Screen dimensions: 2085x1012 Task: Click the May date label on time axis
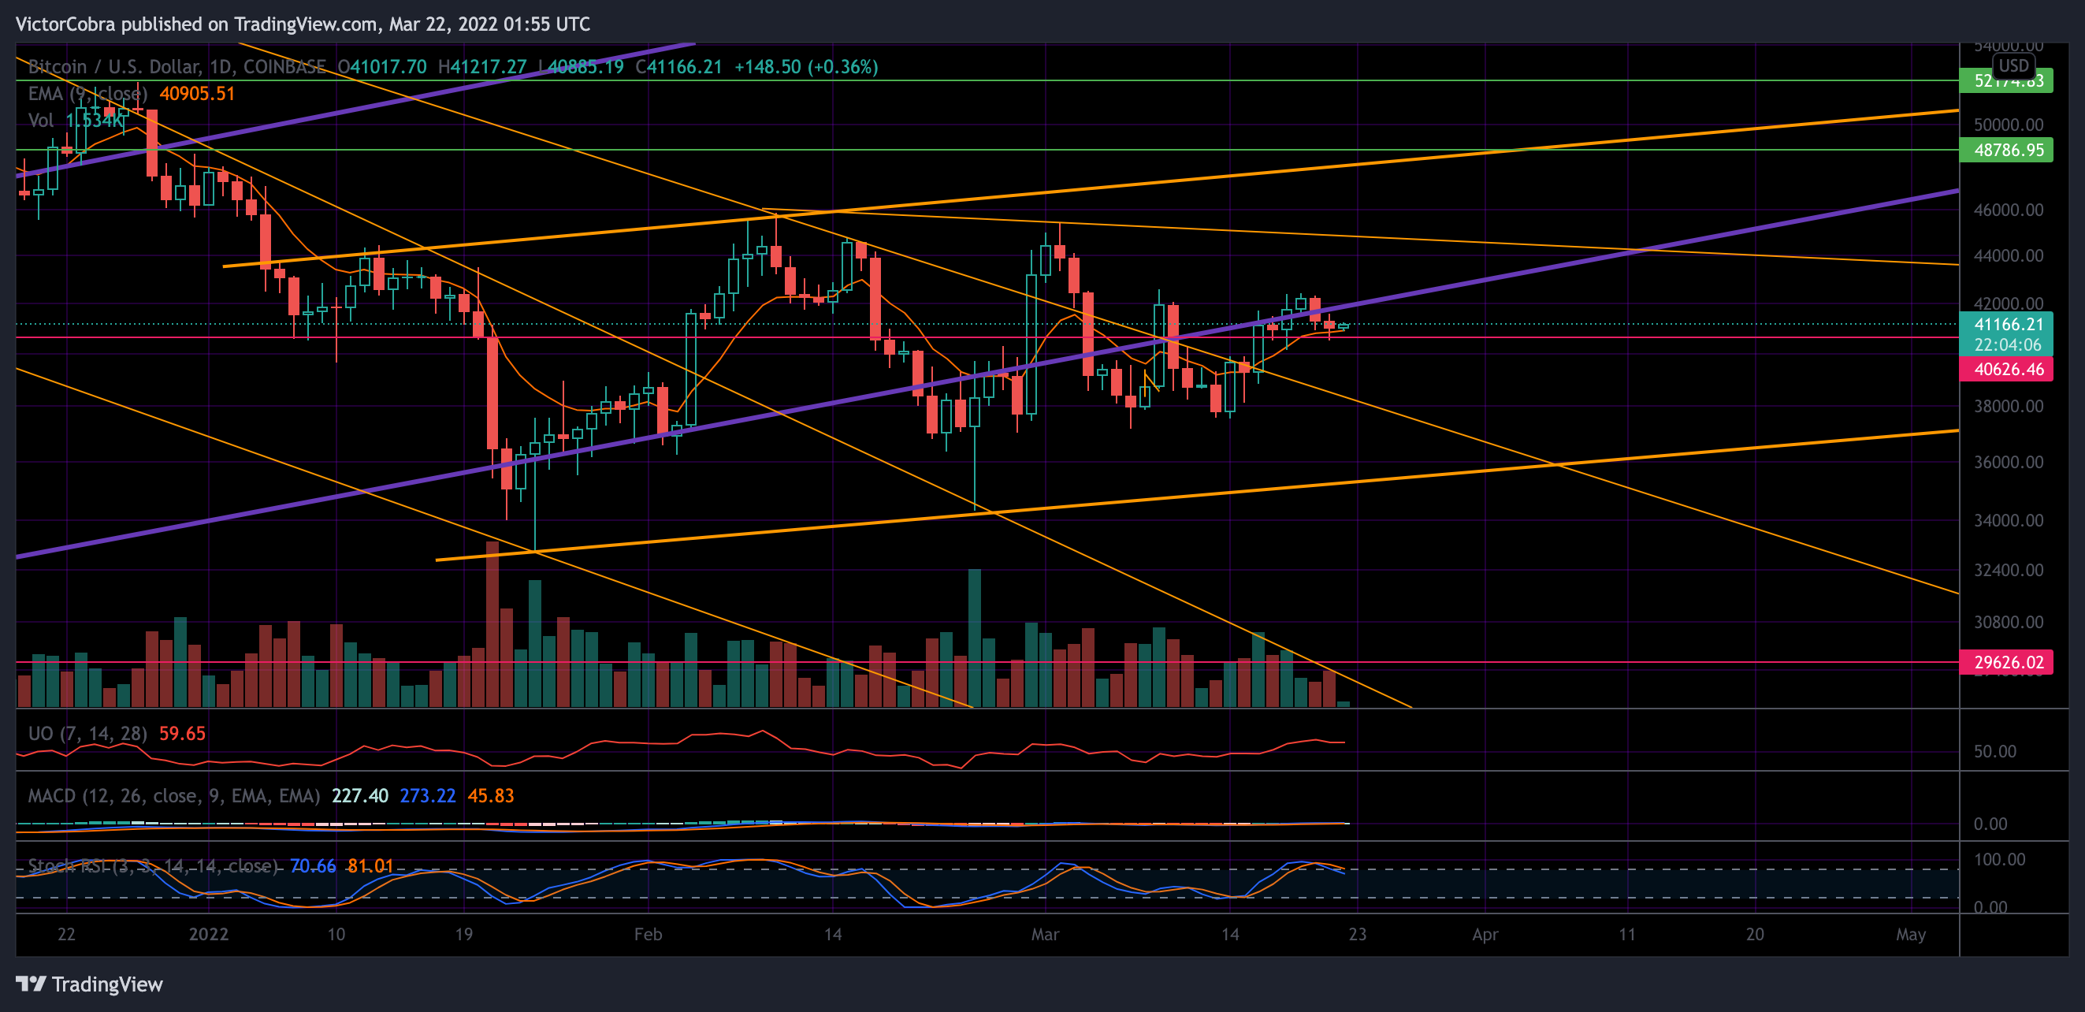point(1911,934)
